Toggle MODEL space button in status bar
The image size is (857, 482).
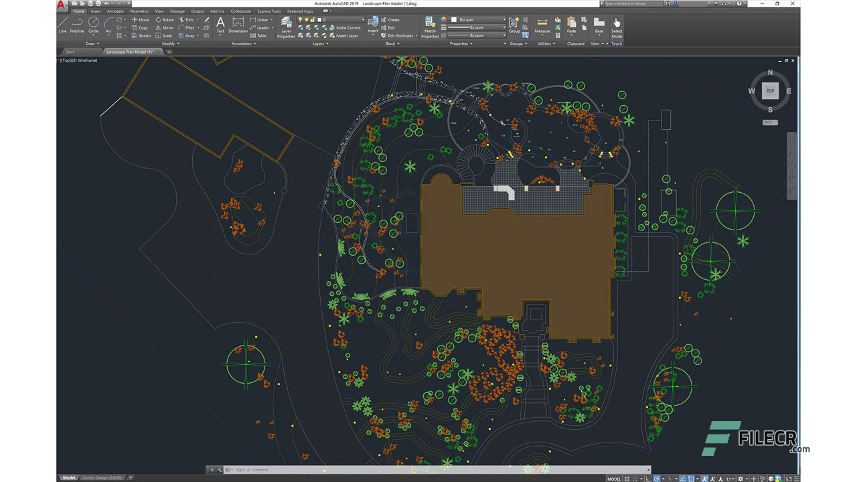click(x=614, y=479)
